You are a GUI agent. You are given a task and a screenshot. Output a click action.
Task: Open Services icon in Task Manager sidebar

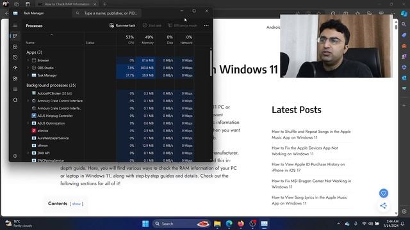15,100
